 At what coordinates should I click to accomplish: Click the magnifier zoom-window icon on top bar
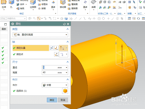click(129, 18)
